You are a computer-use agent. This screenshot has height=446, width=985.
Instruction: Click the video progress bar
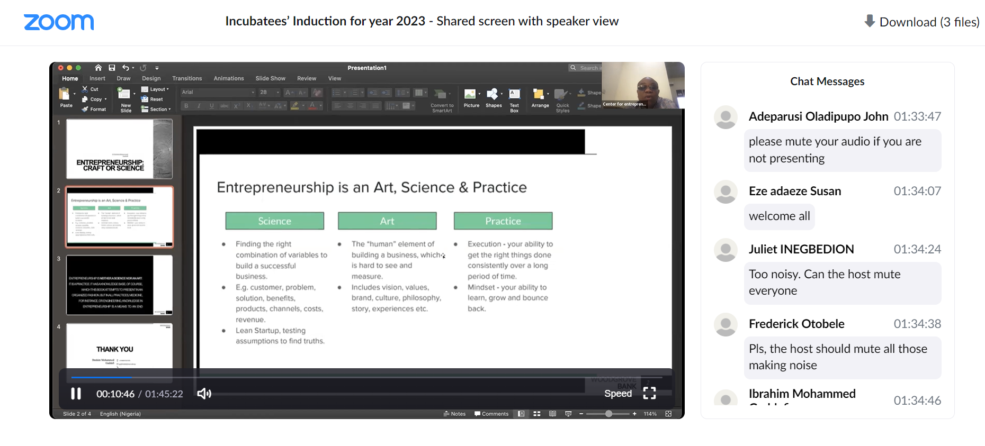(x=366, y=377)
